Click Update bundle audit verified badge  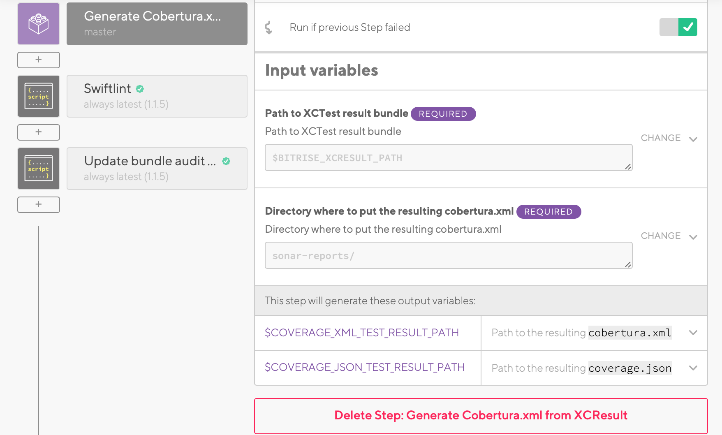(226, 161)
